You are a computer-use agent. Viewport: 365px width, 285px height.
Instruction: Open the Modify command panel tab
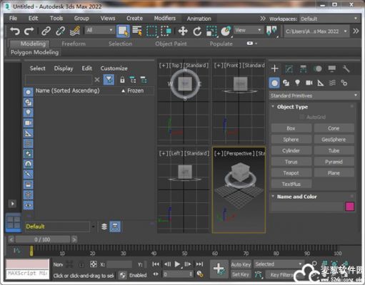point(289,69)
